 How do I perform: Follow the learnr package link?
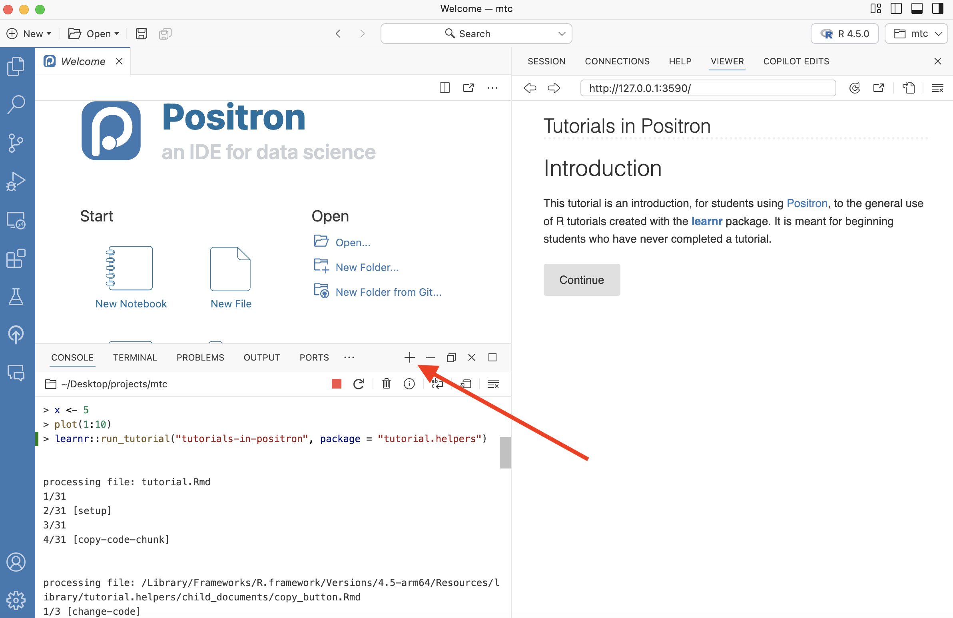[x=707, y=221]
